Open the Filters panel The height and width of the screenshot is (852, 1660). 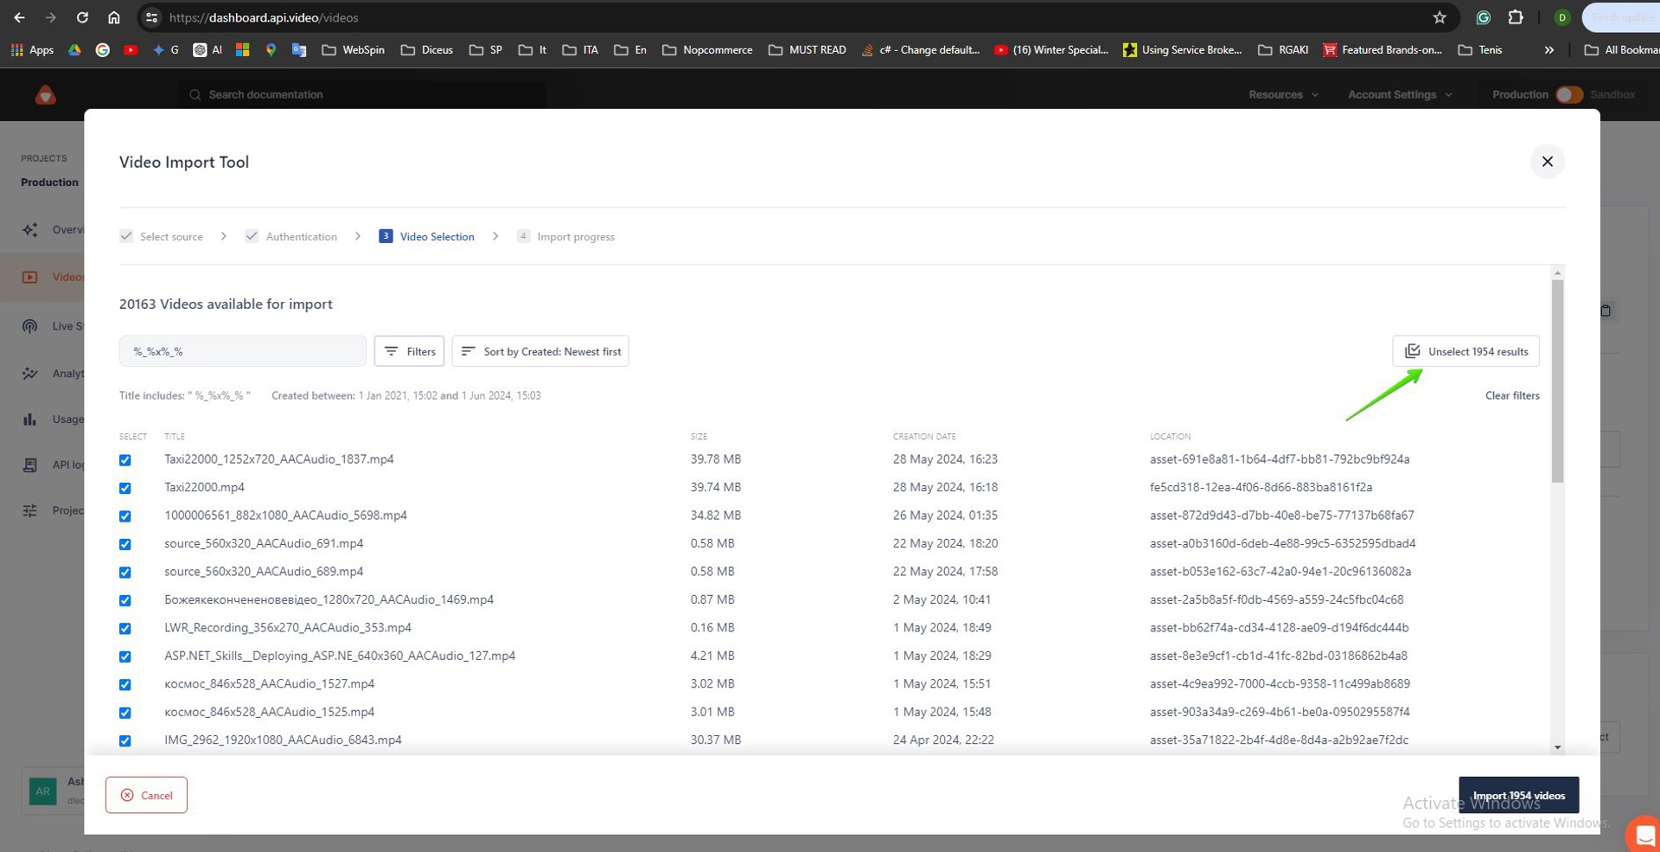(x=409, y=351)
